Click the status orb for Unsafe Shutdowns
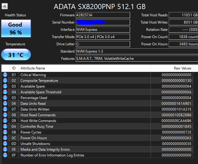Screen dimensions: 198x164 (x=5, y=144)
